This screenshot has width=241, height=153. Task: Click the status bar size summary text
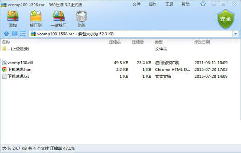click(x=38, y=148)
